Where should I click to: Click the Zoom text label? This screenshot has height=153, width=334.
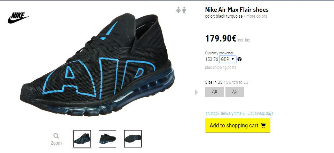56,143
